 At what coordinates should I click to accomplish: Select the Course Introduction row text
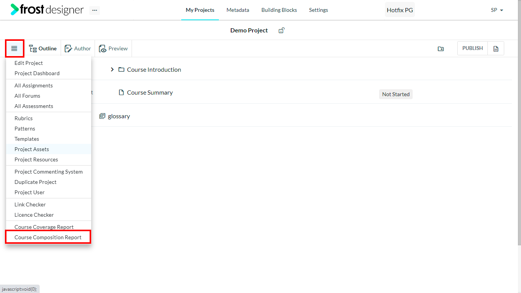(154, 69)
